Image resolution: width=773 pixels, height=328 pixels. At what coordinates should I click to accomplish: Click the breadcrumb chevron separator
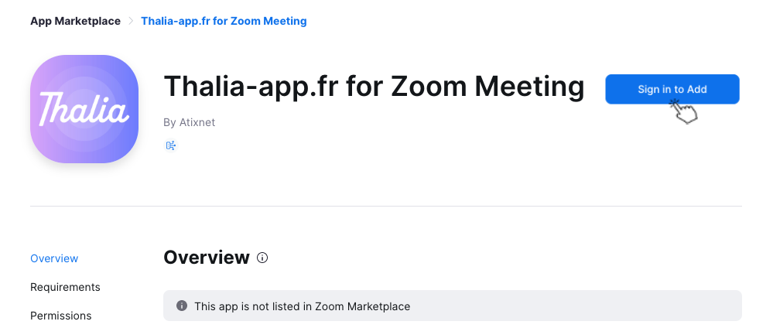point(131,21)
